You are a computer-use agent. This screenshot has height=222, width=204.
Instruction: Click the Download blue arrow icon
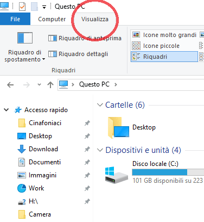(22, 149)
